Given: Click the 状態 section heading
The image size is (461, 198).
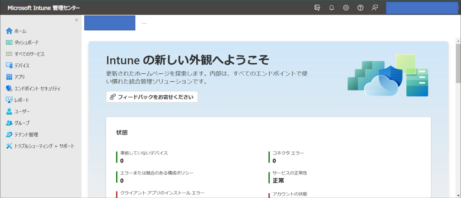Looking at the screenshot, I should tap(122, 133).
